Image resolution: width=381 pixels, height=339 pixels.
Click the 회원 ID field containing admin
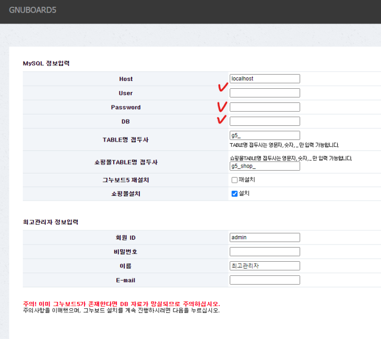click(265, 237)
